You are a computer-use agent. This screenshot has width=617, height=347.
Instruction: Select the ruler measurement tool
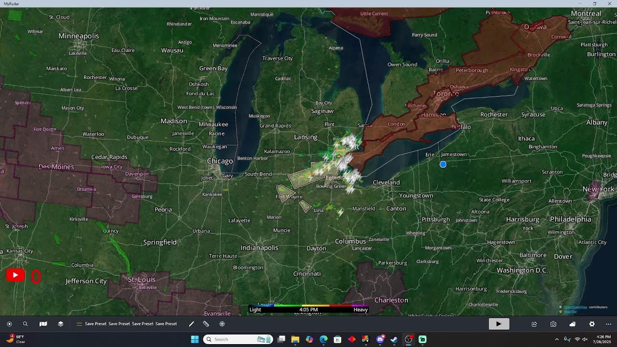(x=206, y=324)
